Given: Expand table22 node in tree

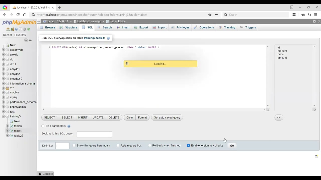Looking at the screenshot, I should click(x=7, y=136).
